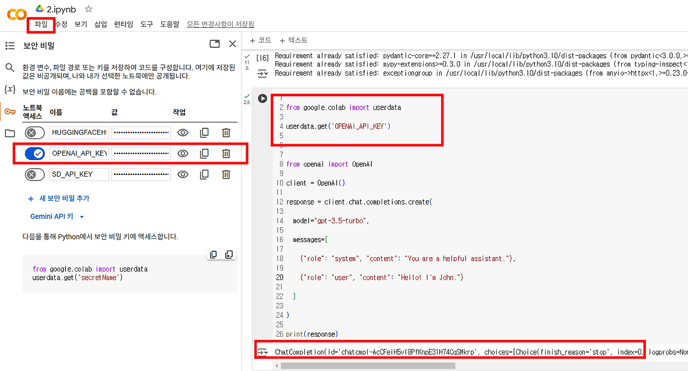Delete the SD_API_KEY secret with trash icon
This screenshot has height=371, width=688.
pos(226,174)
